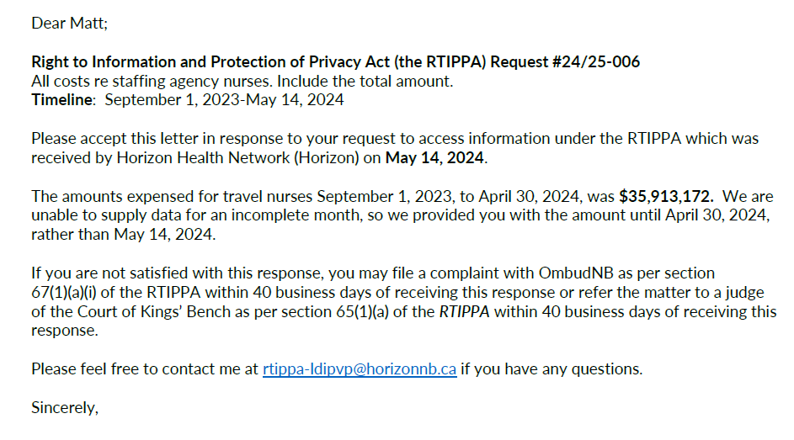Click the "Dear Matt;" greeting line
This screenshot has height=440, width=794.
click(70, 23)
